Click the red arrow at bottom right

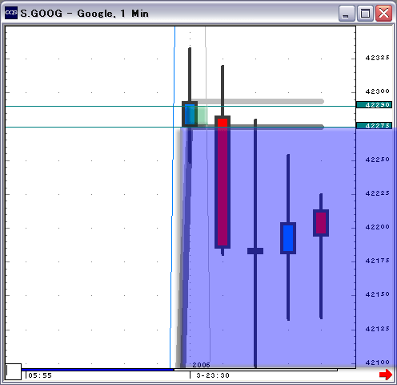[386, 375]
